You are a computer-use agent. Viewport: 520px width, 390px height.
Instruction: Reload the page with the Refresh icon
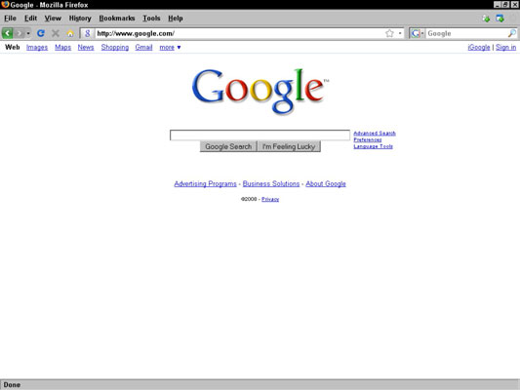41,33
